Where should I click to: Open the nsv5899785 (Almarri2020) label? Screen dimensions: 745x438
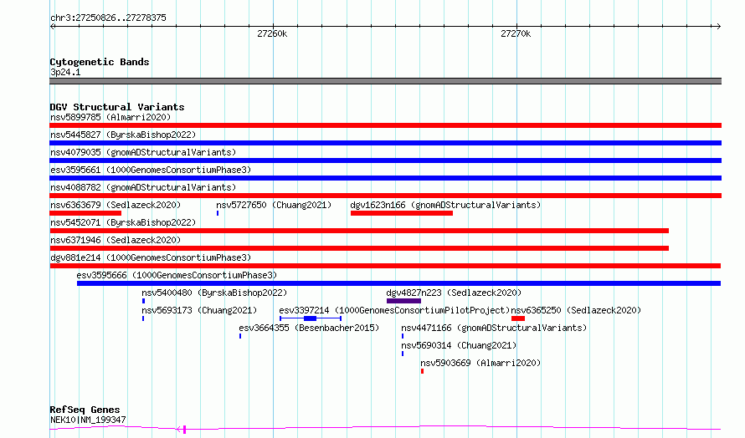[x=110, y=117]
